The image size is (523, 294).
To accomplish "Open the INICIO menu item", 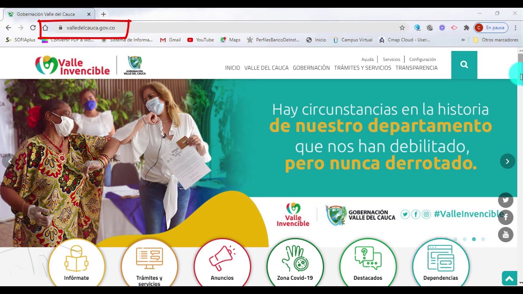I will pos(232,68).
